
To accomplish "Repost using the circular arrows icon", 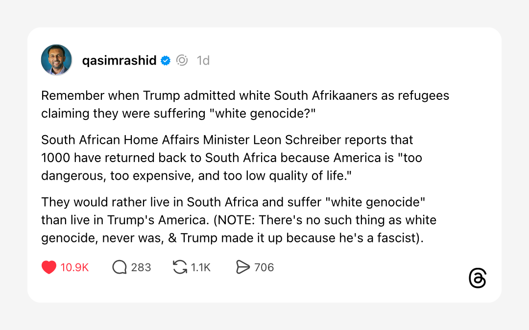I will point(180,267).
